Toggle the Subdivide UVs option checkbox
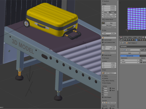The height and width of the screenshot is (109, 146). pos(141,60)
